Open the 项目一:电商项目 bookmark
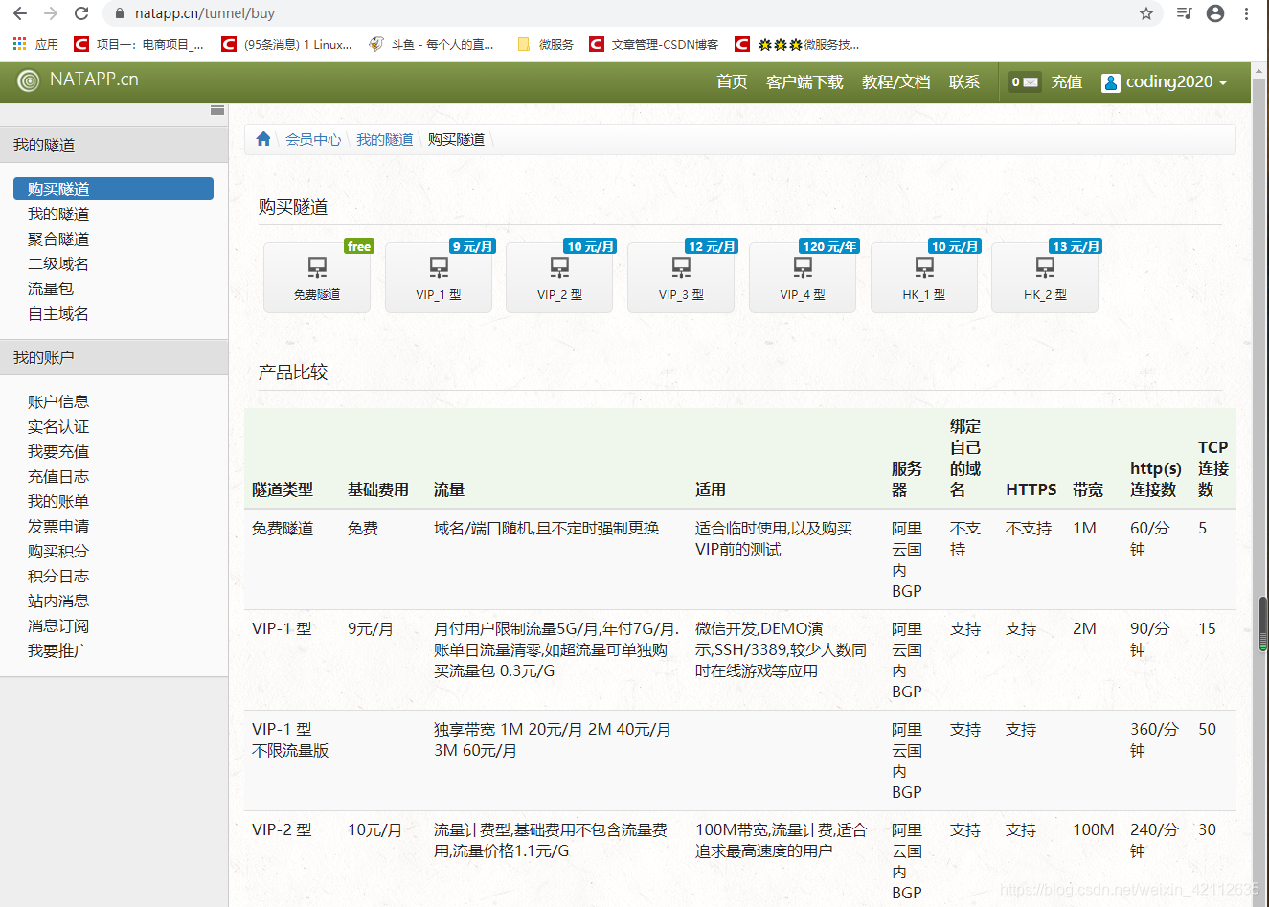This screenshot has height=907, width=1269. [x=139, y=44]
